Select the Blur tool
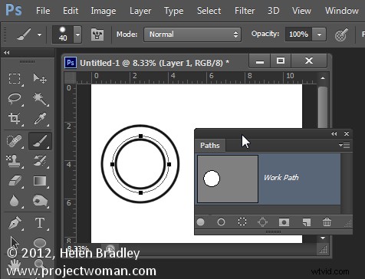The width and height of the screenshot is (365, 279). [x=15, y=201]
